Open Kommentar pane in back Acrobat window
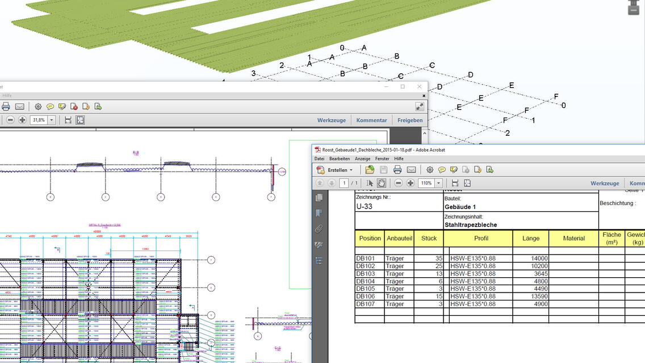Screen dimensions: 645x363 point(371,120)
